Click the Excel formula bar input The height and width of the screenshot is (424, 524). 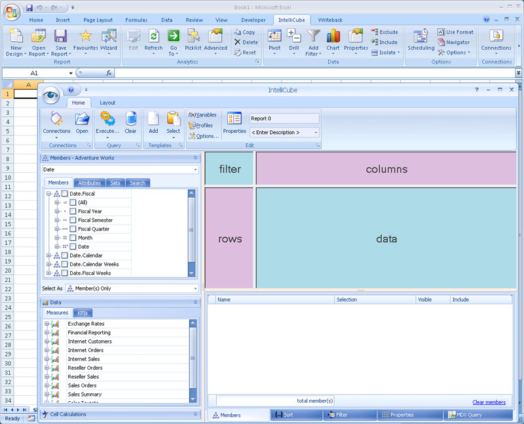(315, 73)
